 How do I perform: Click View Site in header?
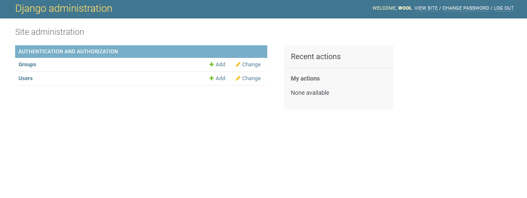click(426, 8)
